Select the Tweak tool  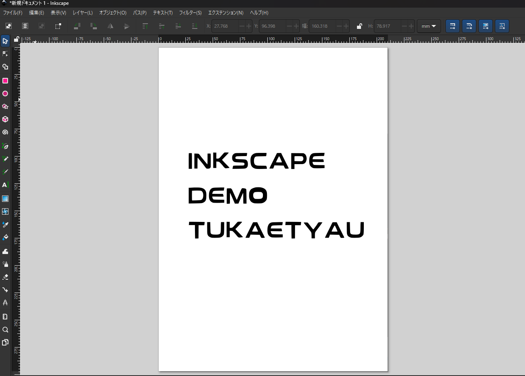(5, 251)
